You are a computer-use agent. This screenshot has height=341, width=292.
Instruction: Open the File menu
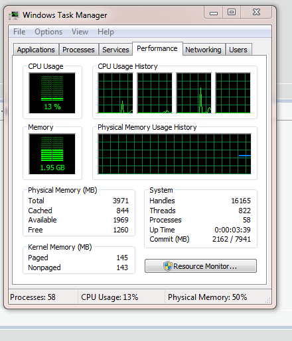[x=19, y=32]
